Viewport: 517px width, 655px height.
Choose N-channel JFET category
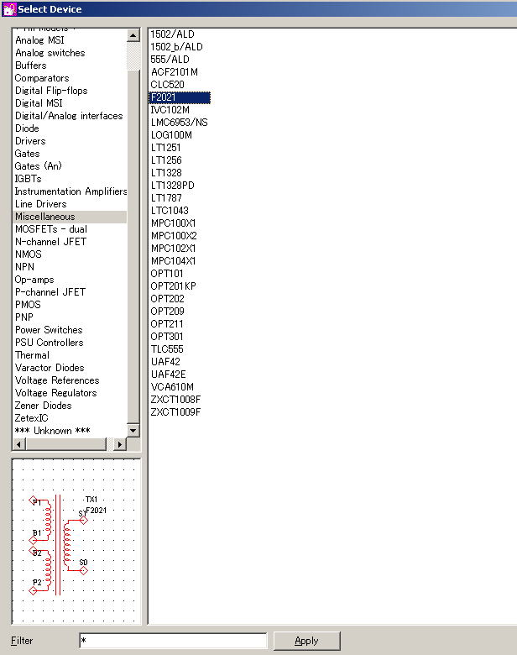(x=50, y=242)
